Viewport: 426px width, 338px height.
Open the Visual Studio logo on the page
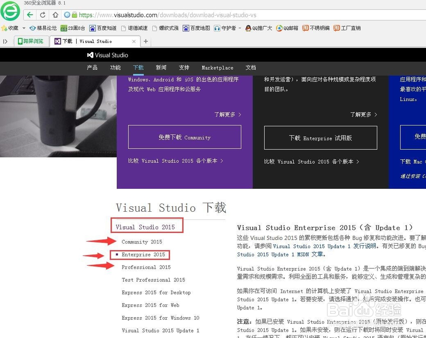(x=108, y=55)
